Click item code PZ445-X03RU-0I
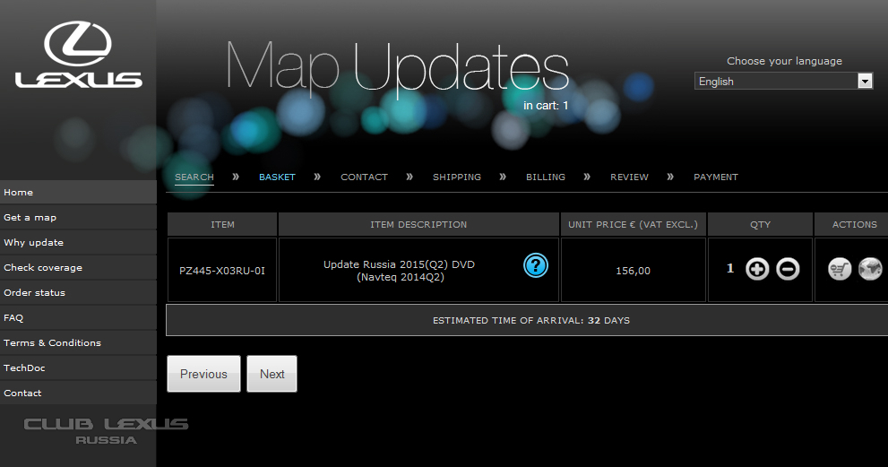The height and width of the screenshot is (467, 888). pos(222,271)
